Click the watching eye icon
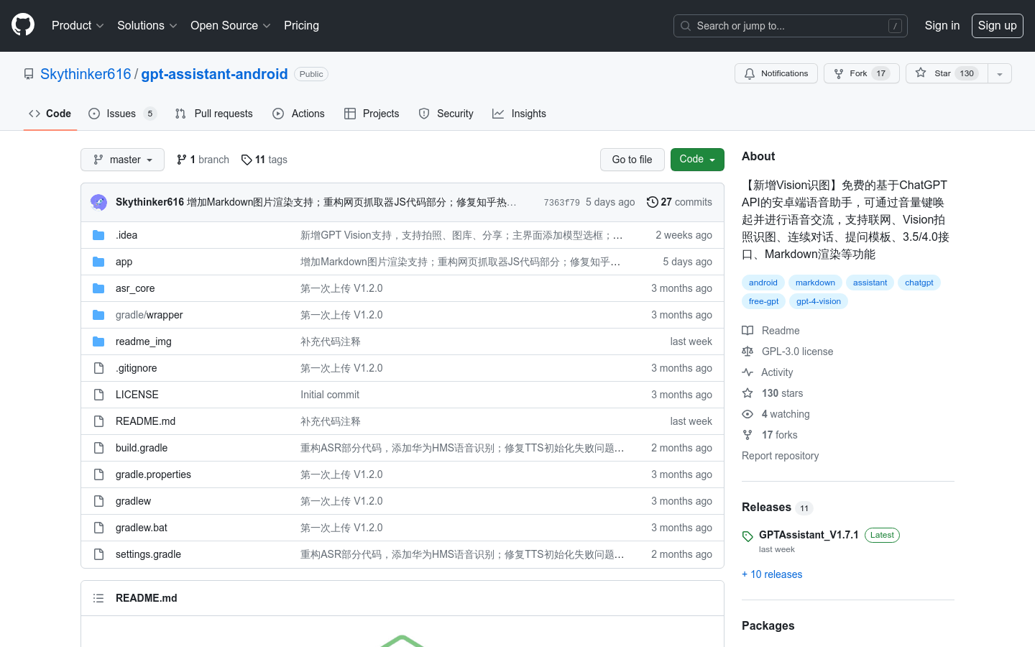 point(747,413)
